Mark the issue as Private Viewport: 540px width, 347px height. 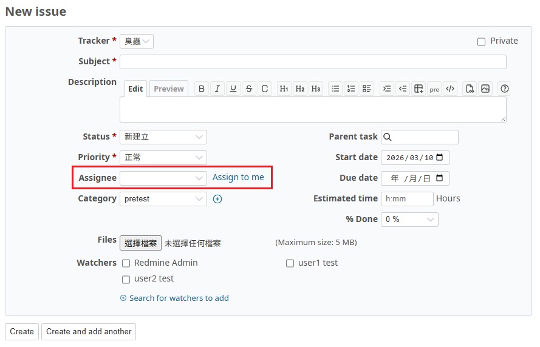(x=481, y=42)
